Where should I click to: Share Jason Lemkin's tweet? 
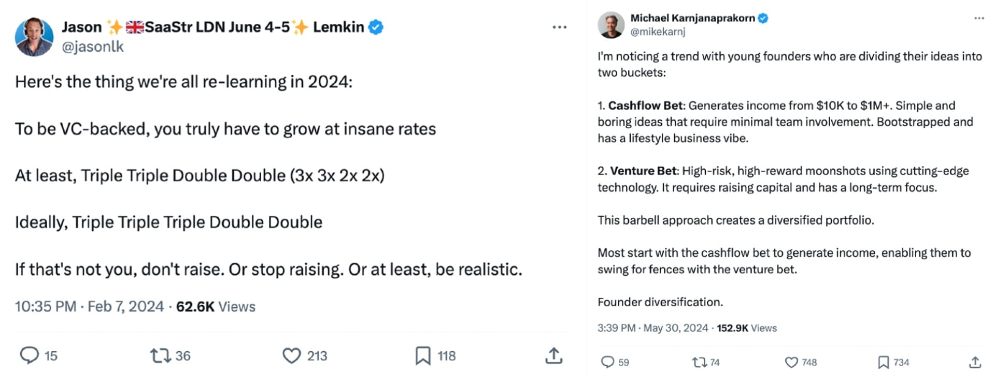pos(553,355)
